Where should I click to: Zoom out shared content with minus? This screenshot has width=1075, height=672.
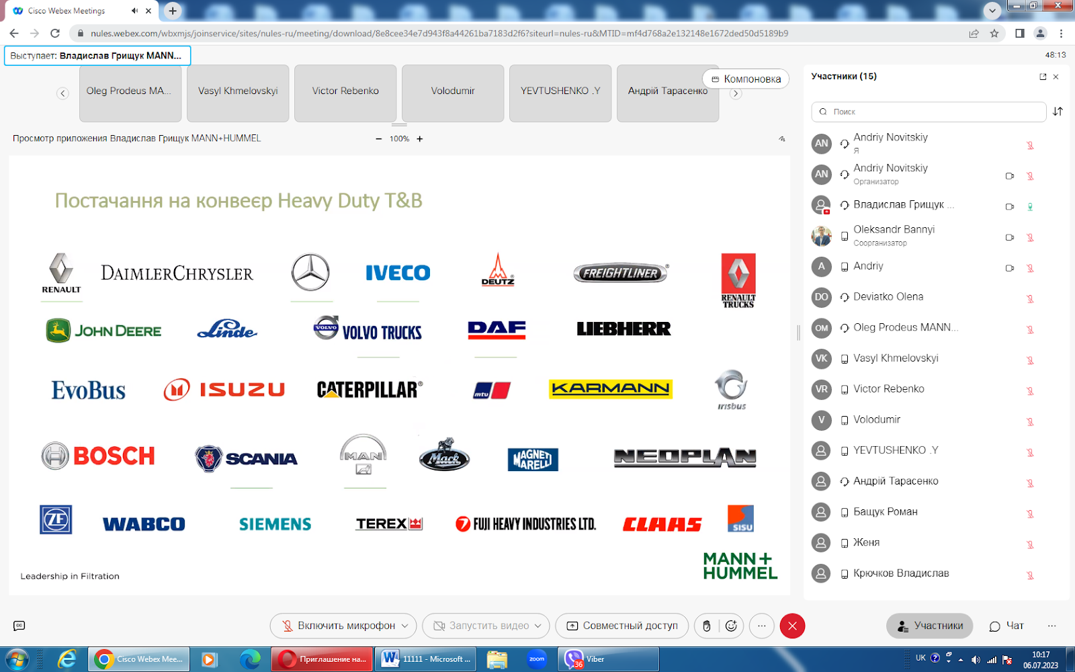(x=378, y=139)
